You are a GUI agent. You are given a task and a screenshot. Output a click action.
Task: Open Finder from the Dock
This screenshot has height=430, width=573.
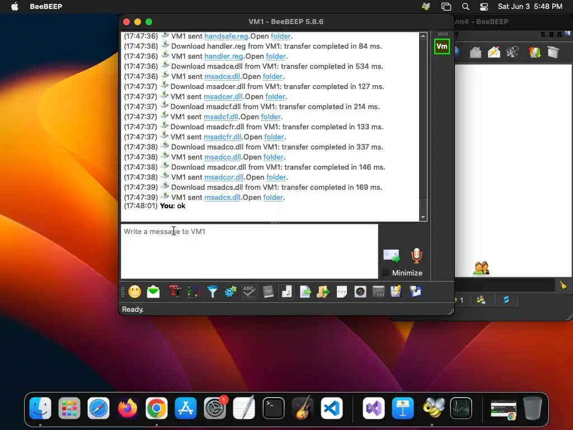[40, 408]
